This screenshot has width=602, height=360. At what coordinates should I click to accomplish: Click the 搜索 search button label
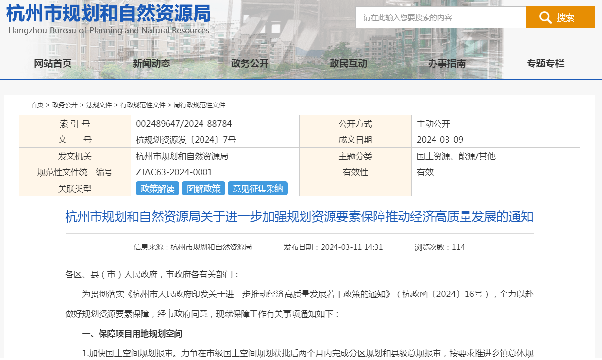pyautogui.click(x=566, y=18)
